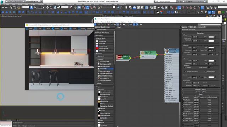The width and height of the screenshot is (227, 127).
Task: Uncheck the Reflection map checkbox
Action: [183, 100]
